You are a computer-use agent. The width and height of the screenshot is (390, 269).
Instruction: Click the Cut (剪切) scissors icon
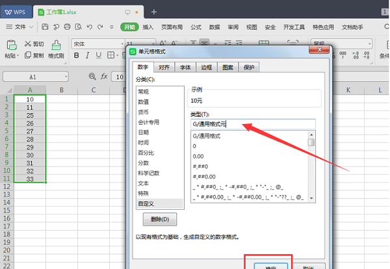[29, 44]
